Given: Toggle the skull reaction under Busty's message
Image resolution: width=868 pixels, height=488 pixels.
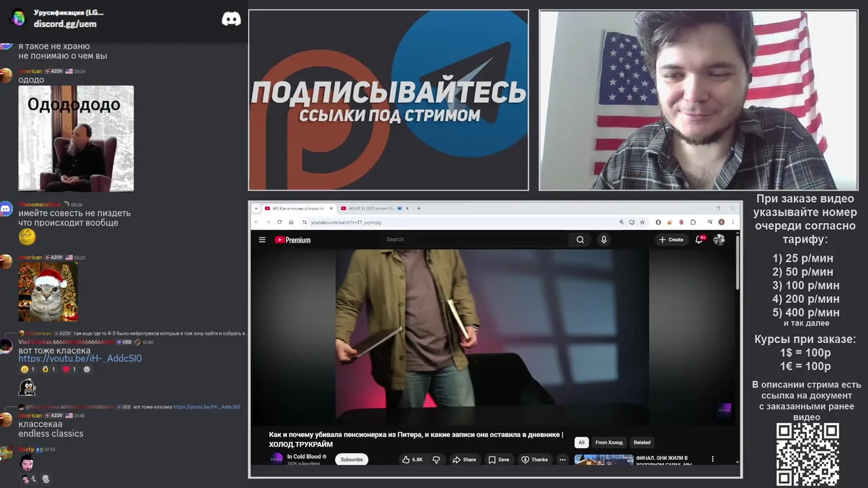Looking at the screenshot, I should tap(46, 479).
